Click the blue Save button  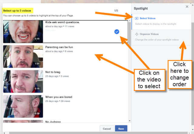(121, 129)
